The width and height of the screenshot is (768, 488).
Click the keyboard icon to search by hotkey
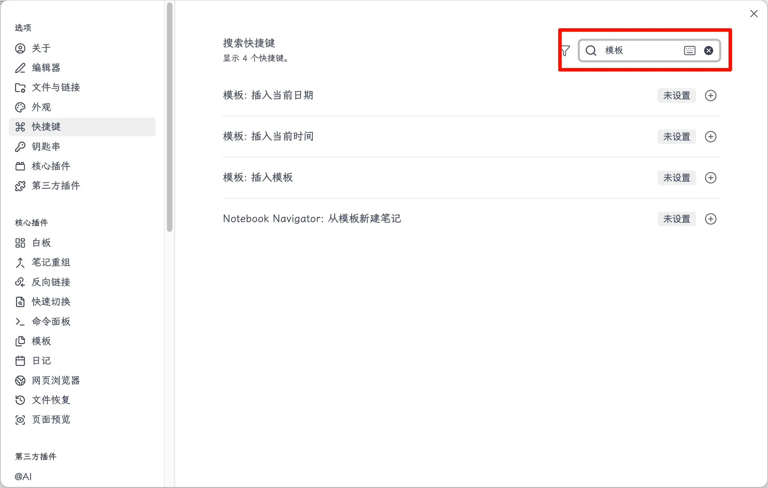click(689, 51)
